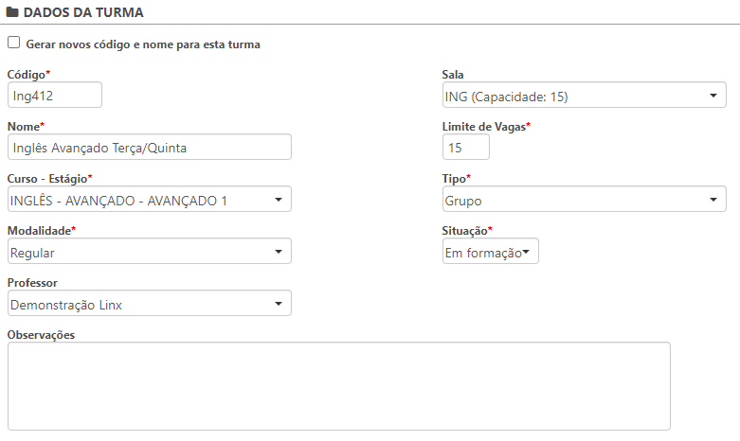Focus the Código field containing Ing412
The height and width of the screenshot is (441, 740).
tap(54, 96)
